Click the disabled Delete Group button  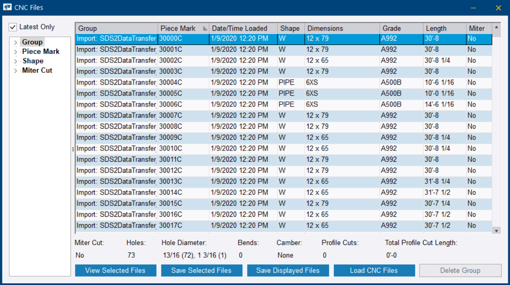click(x=460, y=270)
